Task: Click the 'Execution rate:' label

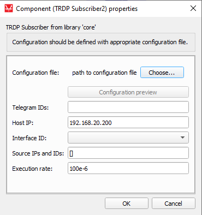Action: coord(32,169)
